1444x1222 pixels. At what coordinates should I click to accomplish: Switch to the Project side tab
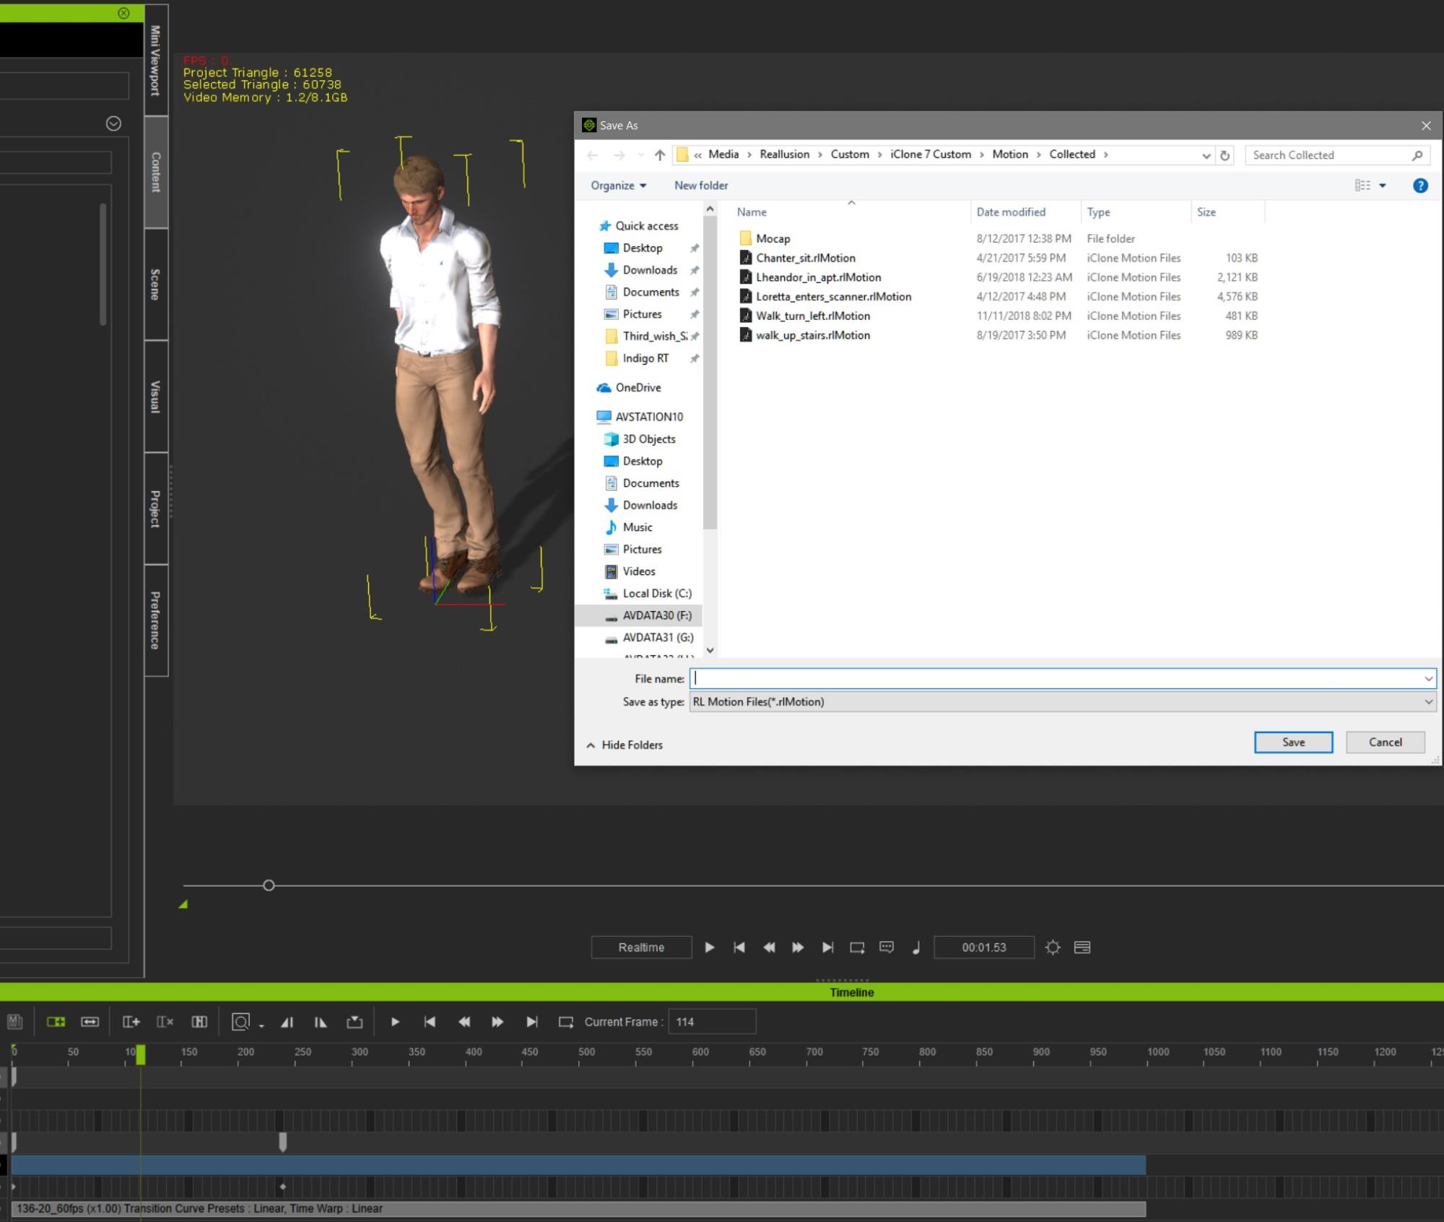tap(156, 508)
